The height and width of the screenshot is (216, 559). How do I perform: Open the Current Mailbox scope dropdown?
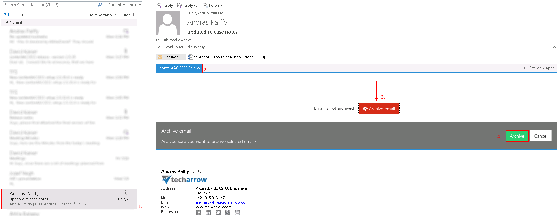click(124, 5)
